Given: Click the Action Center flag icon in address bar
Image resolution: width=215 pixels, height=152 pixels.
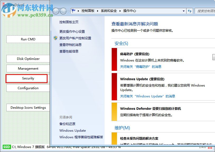Looking at the screenshot, I should [73, 11].
